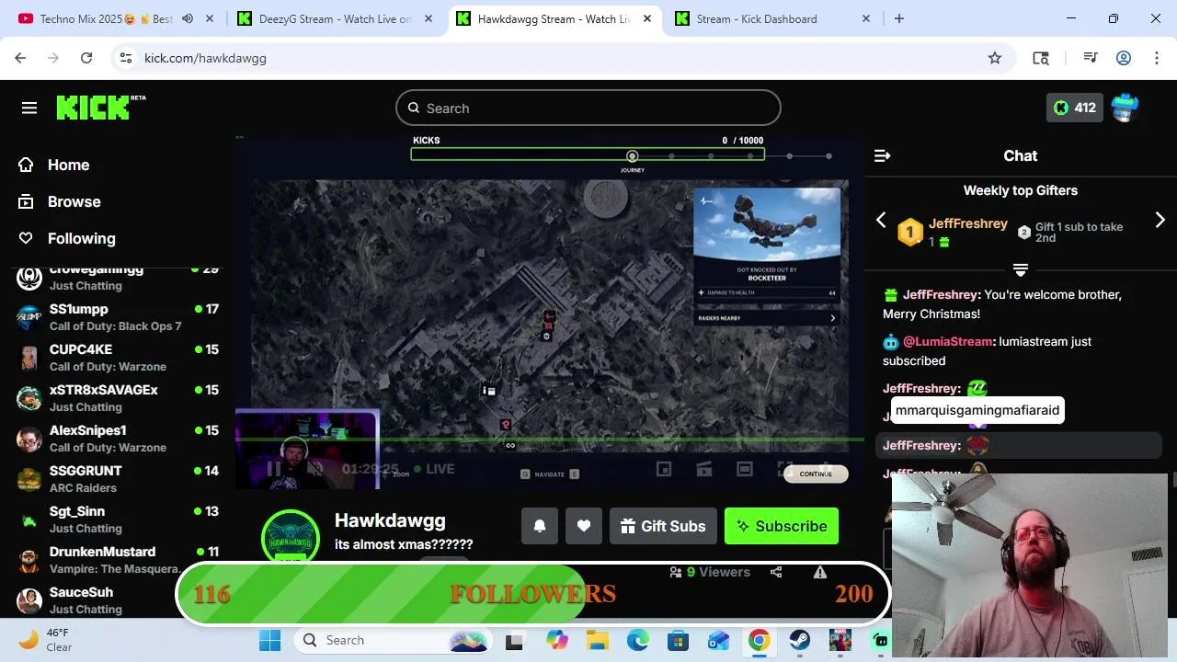
Task: Click the Windows Start button
Action: point(269,640)
